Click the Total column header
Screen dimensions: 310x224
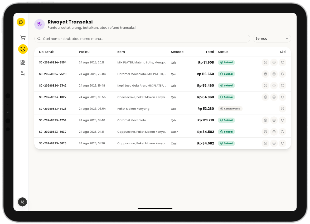[x=210, y=52]
